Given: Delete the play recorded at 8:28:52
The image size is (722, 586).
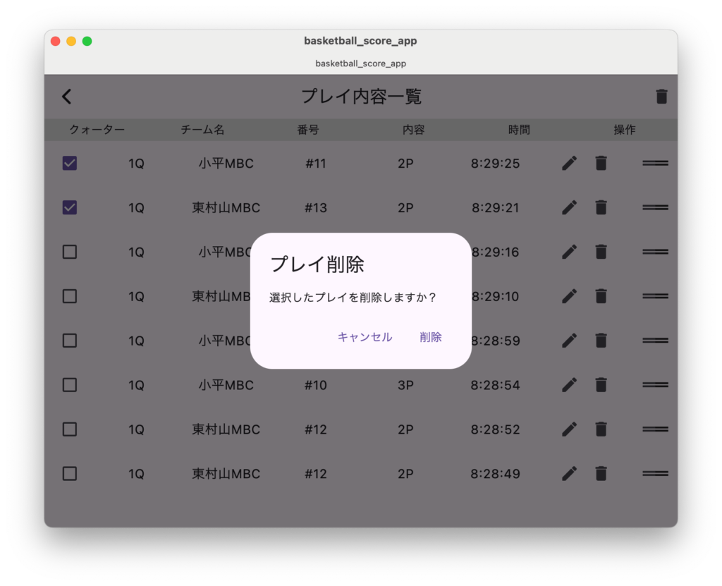Looking at the screenshot, I should point(601,429).
